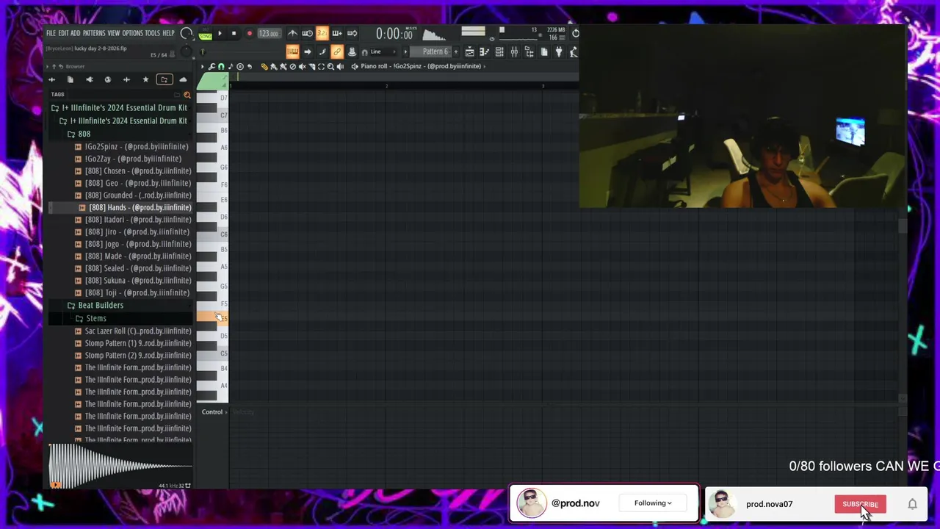Viewport: 940px width, 529px height.
Task: Open the browser cloud tab icon
Action: point(183,79)
